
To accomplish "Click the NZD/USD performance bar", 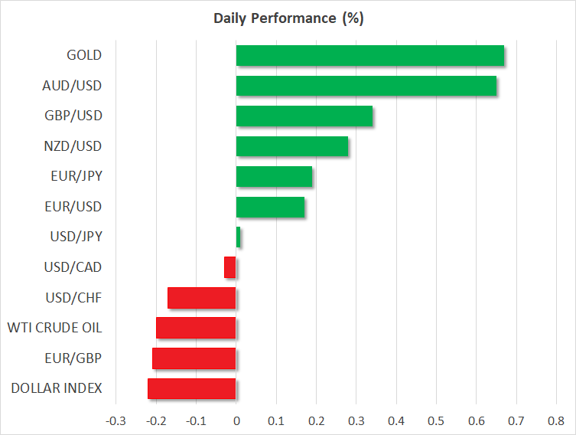I will pos(291,146).
